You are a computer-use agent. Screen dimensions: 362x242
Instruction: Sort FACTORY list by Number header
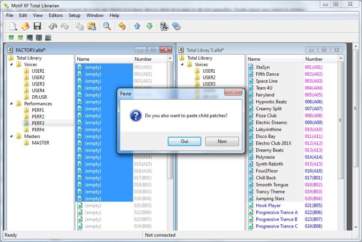coord(150,59)
